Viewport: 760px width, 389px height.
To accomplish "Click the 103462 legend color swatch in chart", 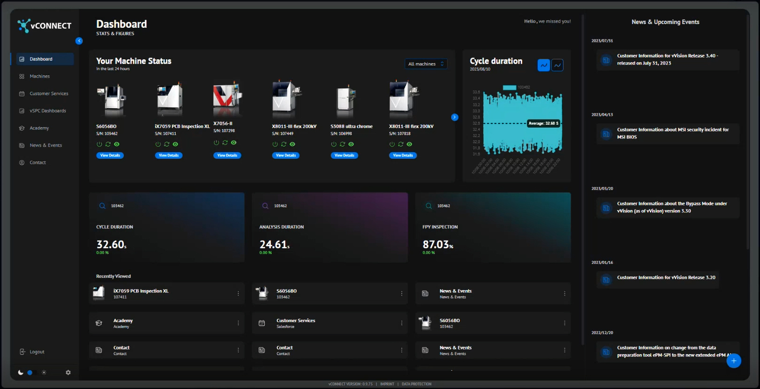I will [509, 88].
